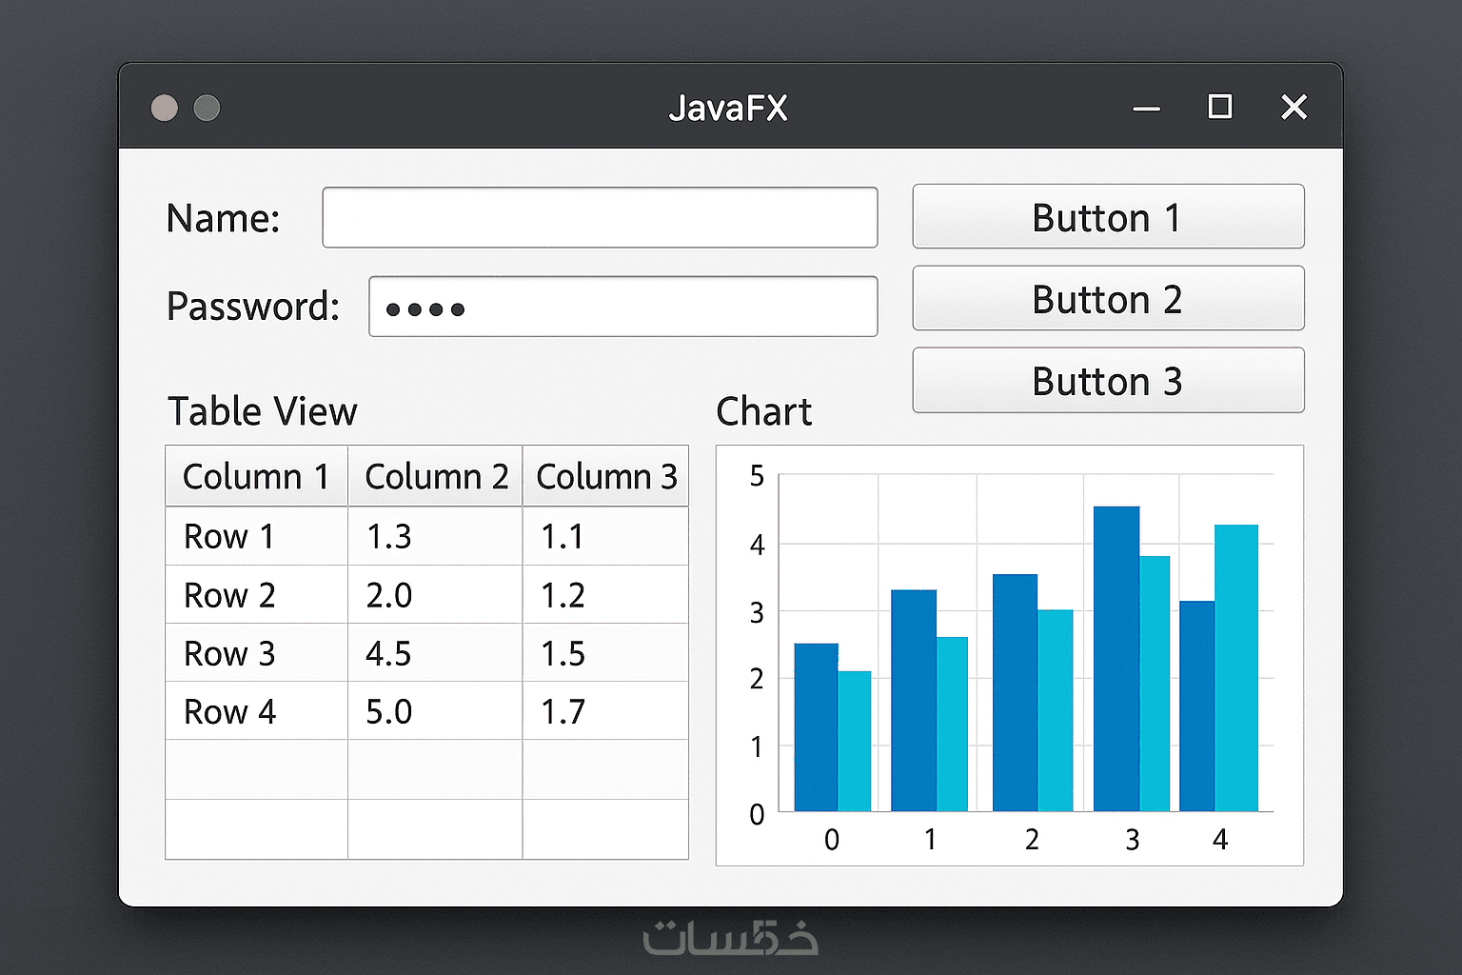Activate Button 3

[1108, 381]
